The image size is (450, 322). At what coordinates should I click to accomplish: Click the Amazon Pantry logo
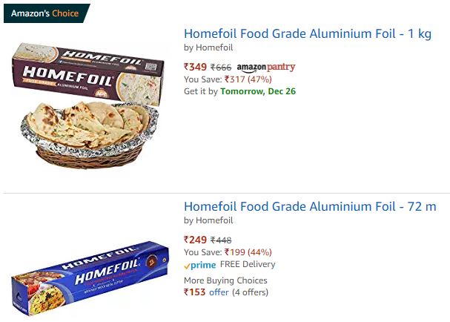pyautogui.click(x=266, y=68)
